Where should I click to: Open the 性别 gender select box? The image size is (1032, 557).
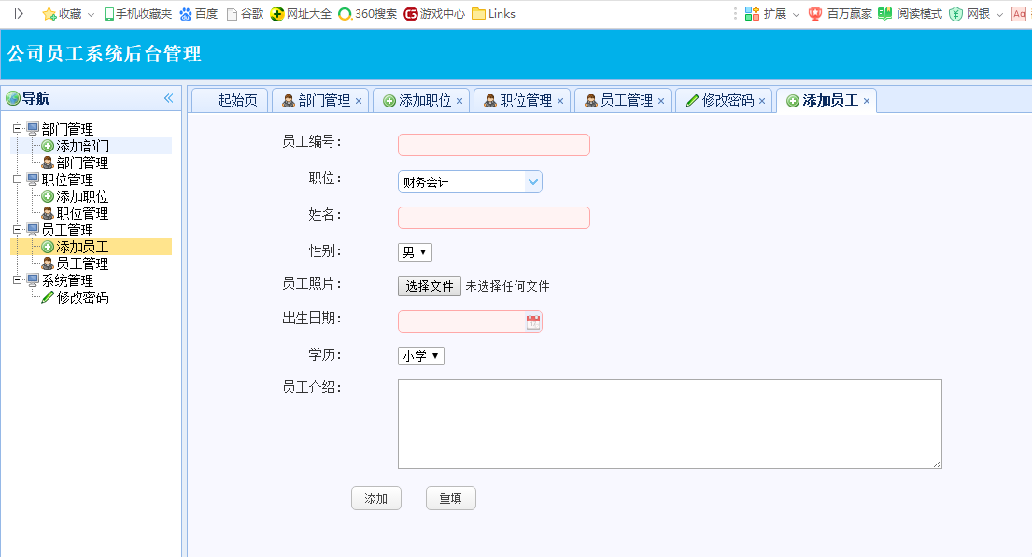point(415,252)
